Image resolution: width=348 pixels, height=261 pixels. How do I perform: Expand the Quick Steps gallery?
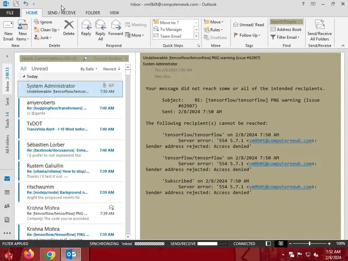click(x=196, y=36)
